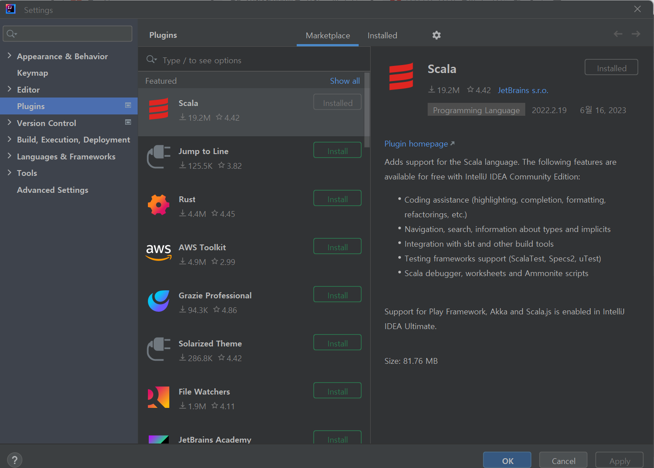Click the magnifier icon in settings search

click(x=12, y=34)
